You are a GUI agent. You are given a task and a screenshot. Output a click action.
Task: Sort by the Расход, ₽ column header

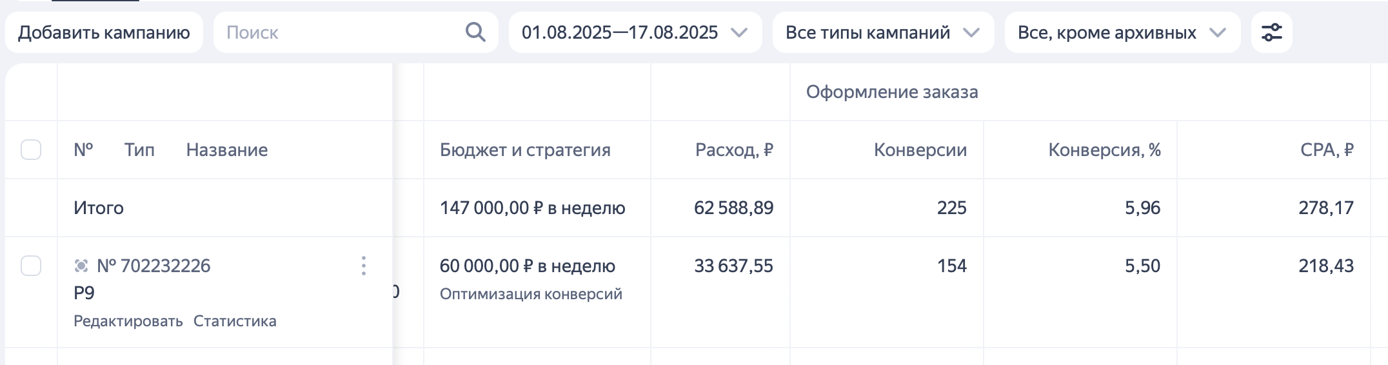tap(734, 150)
